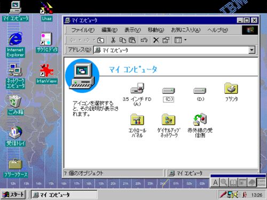Open the ファイル(F) menu
The image size is (267, 200).
pyautogui.click(x=83, y=30)
